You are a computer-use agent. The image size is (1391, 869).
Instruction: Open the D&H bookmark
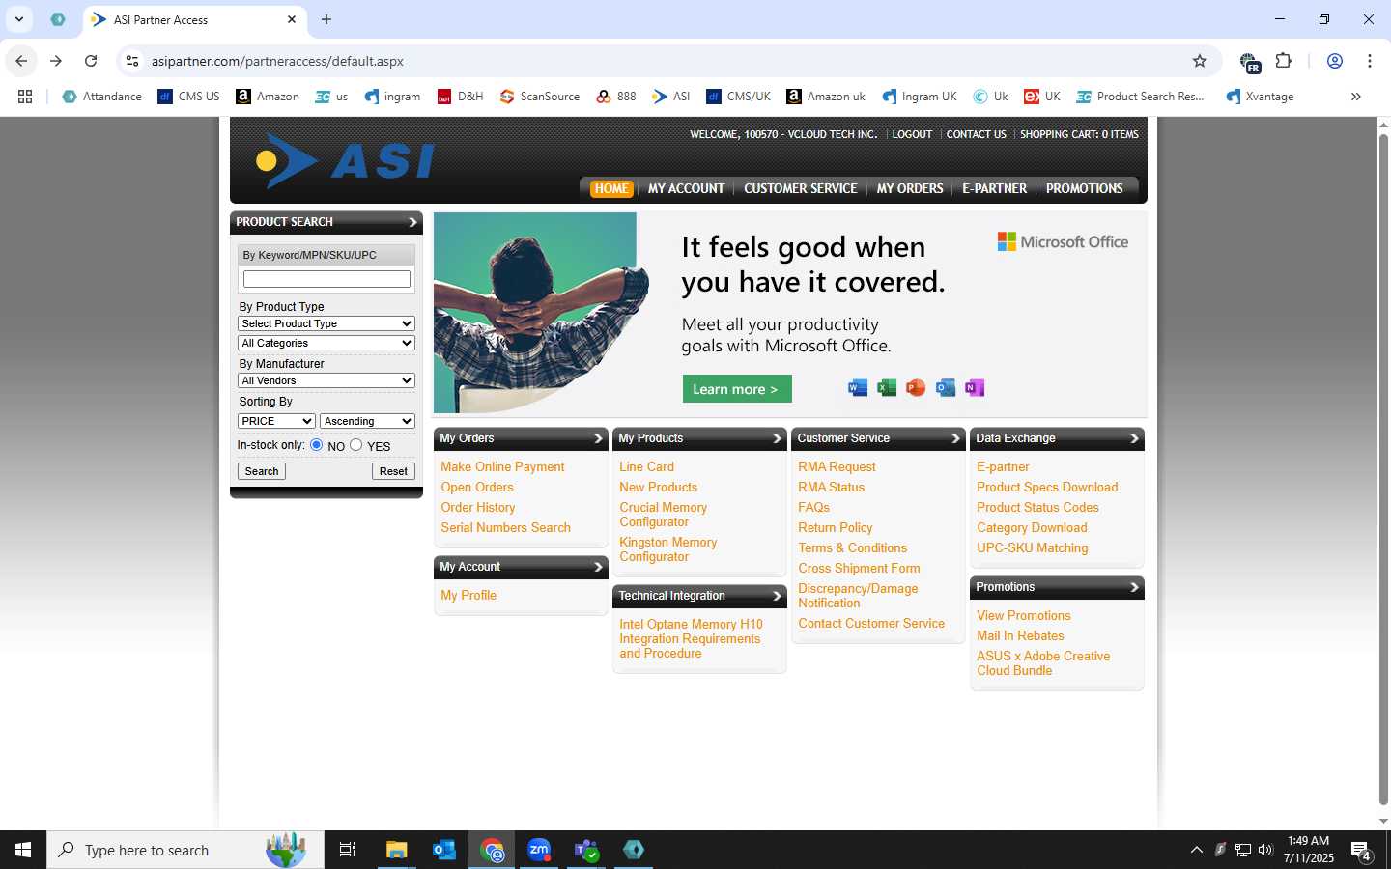pyautogui.click(x=460, y=97)
